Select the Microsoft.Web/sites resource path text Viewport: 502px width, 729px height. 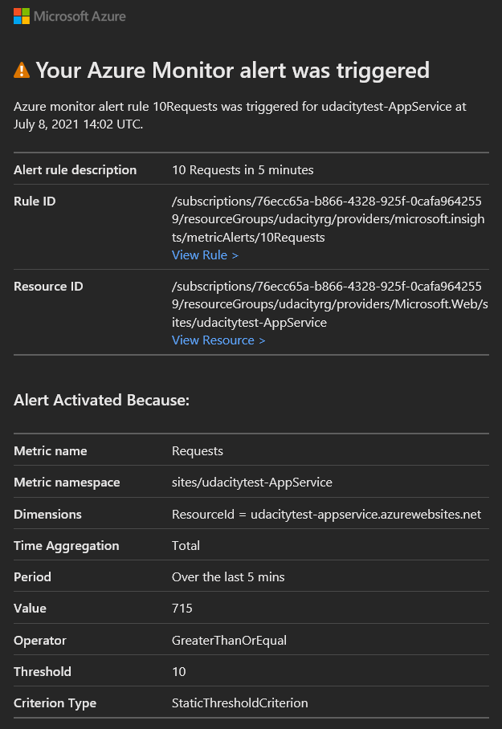(x=330, y=304)
